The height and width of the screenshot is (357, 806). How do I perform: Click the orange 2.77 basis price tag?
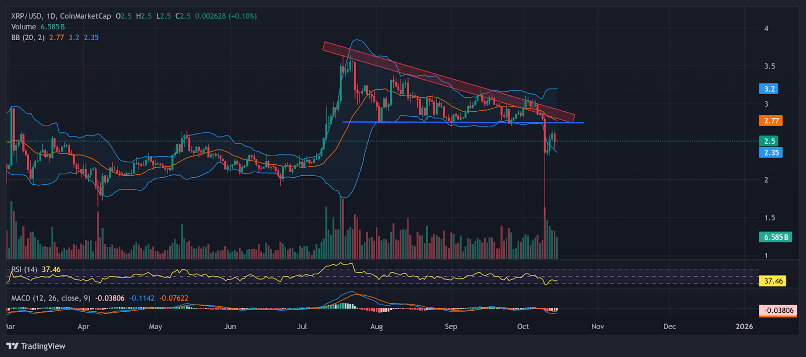tap(771, 121)
